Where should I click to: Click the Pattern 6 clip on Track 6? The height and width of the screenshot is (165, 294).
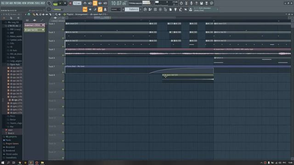[252, 60]
